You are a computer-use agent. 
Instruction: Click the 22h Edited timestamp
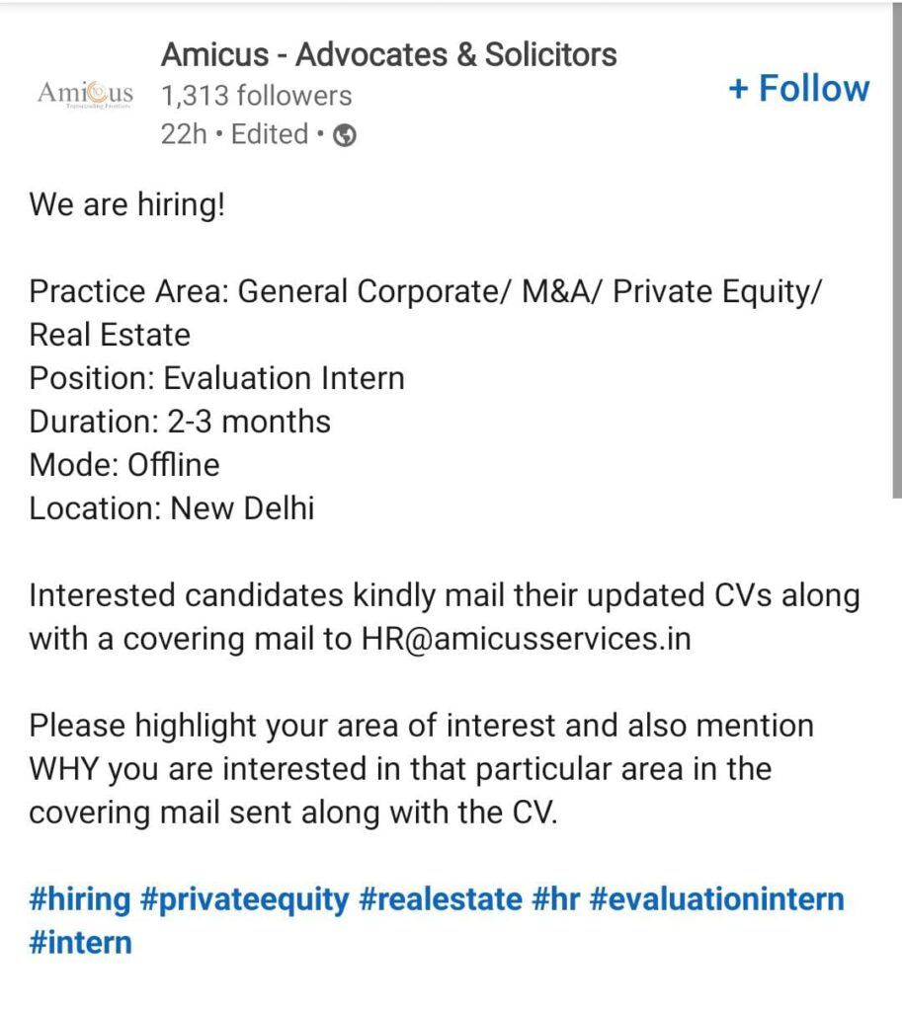pyautogui.click(x=234, y=134)
